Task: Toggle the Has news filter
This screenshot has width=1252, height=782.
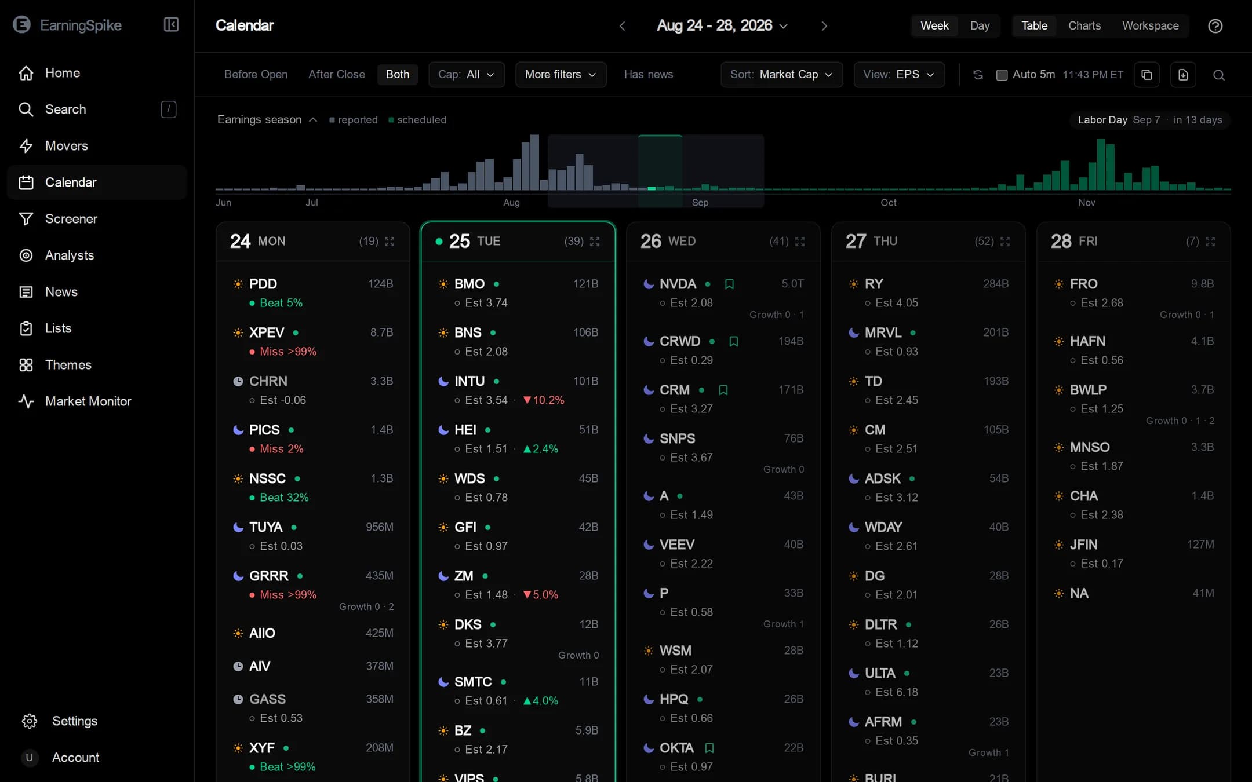Action: pyautogui.click(x=649, y=75)
